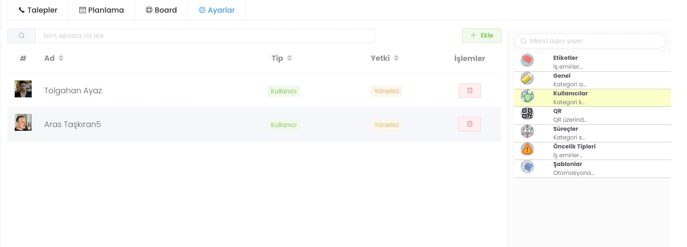This screenshot has height=247, width=687.
Task: Sort users by Yetki column arrows
Action: click(x=396, y=58)
